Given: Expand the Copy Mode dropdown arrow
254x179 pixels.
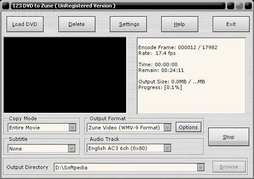Looking at the screenshot, I should coord(73,127).
